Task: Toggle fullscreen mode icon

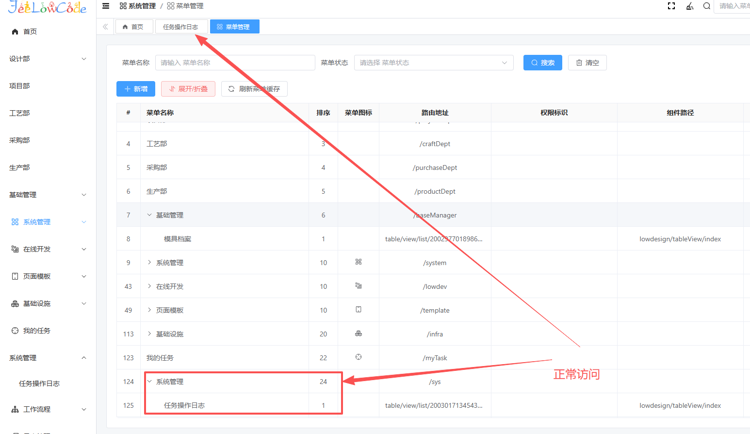Action: pyautogui.click(x=671, y=6)
